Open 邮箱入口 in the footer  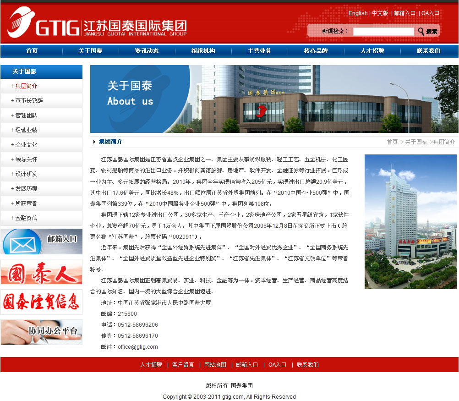pyautogui.click(x=247, y=365)
